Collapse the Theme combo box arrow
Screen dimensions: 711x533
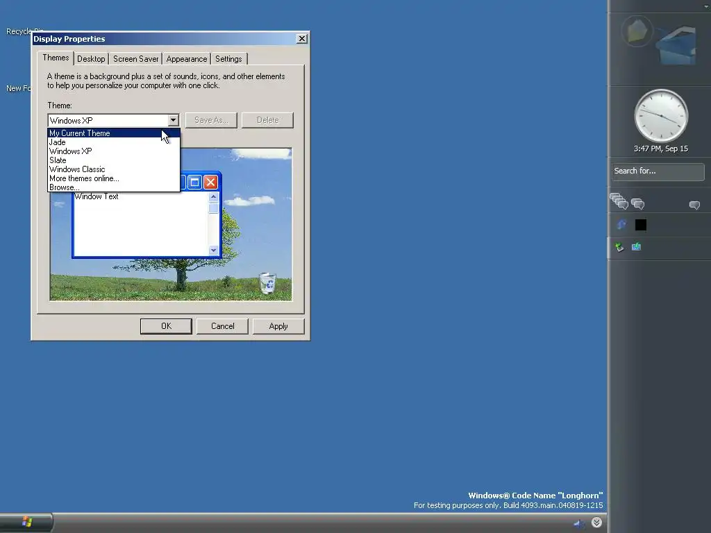[x=173, y=120]
